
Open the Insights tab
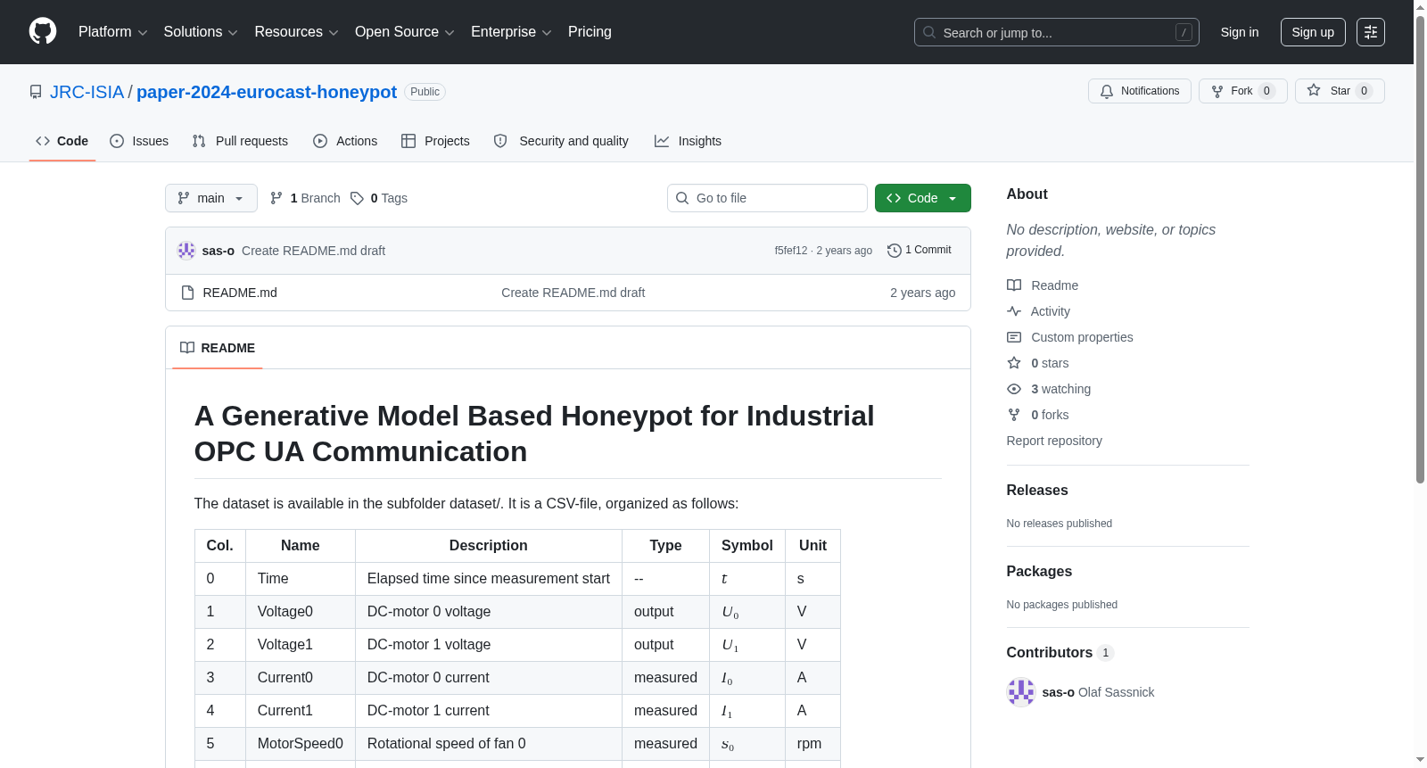click(x=688, y=141)
